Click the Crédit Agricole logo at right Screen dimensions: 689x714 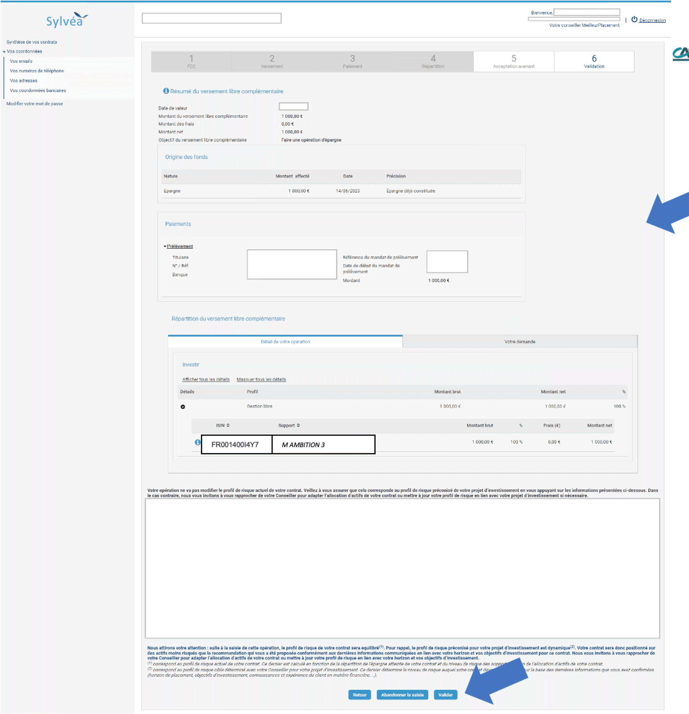click(680, 53)
